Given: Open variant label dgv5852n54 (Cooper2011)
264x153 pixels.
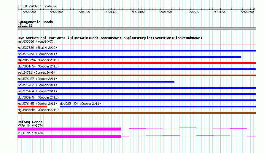Looking at the screenshot, I should pyautogui.click(x=38, y=97).
